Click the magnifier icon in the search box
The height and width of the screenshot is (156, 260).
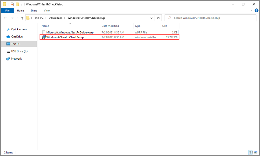click(169, 18)
